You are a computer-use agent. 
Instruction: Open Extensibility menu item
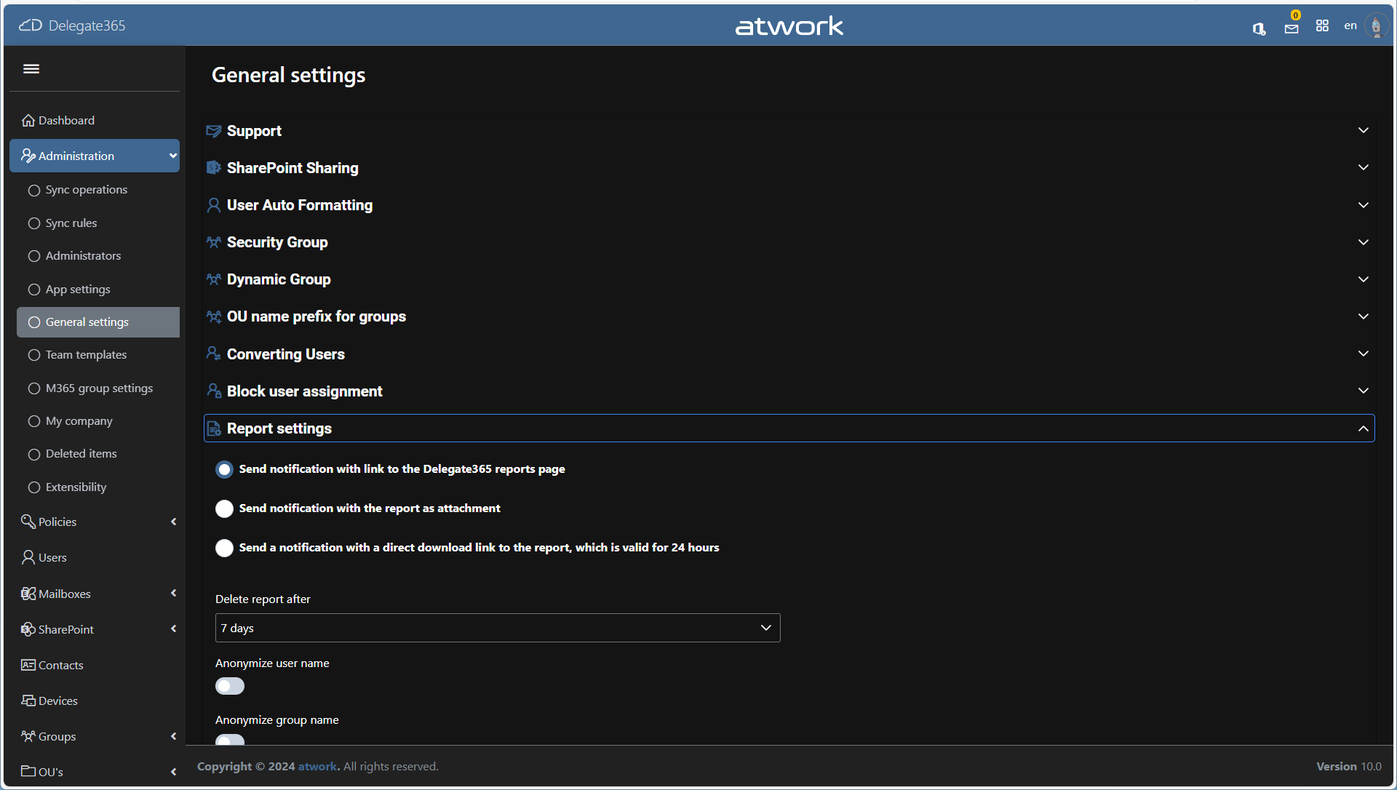point(98,487)
